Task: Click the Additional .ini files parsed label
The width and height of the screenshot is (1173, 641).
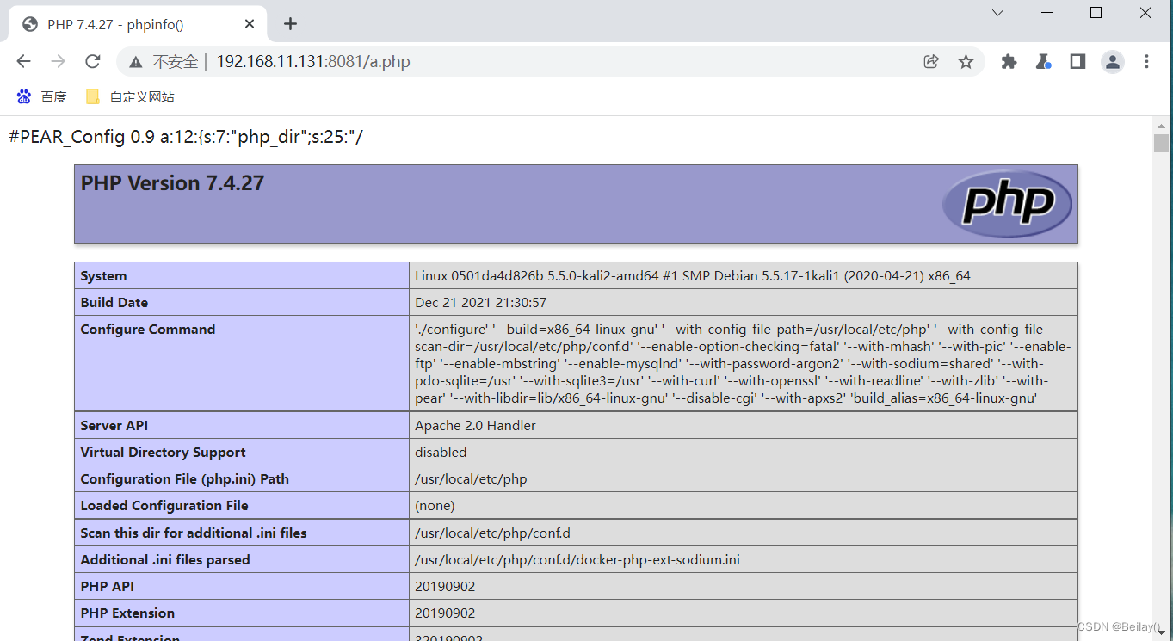Action: (165, 560)
